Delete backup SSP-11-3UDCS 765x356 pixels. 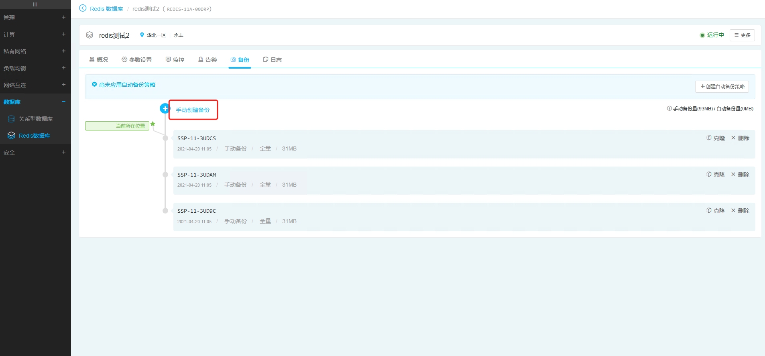[740, 138]
